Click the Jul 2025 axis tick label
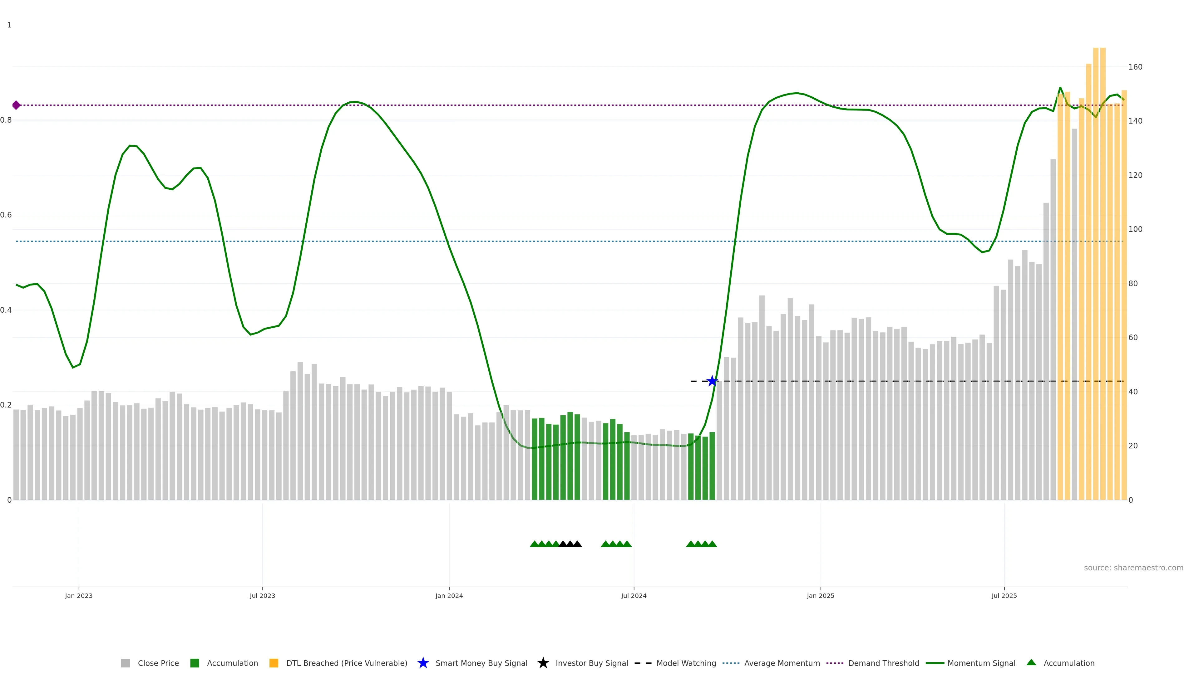Viewport: 1199px width, 674px height. pyautogui.click(x=1004, y=596)
